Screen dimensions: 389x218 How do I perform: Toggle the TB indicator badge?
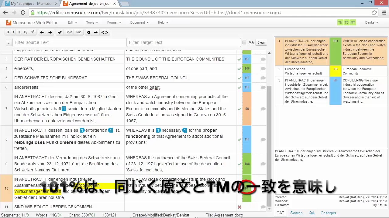tap(346, 23)
